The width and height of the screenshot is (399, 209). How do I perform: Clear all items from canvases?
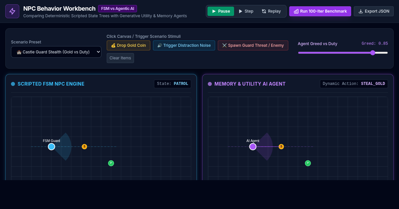(120, 58)
